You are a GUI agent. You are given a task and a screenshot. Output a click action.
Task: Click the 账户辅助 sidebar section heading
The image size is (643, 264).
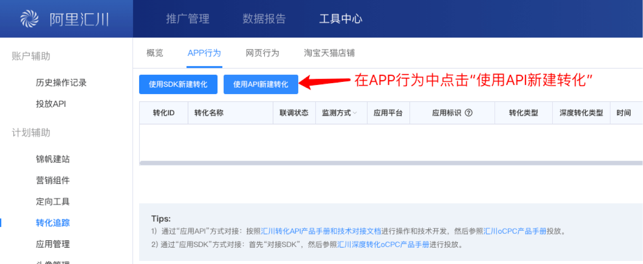(31, 56)
